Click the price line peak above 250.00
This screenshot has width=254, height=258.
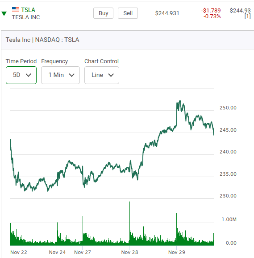coord(180,101)
